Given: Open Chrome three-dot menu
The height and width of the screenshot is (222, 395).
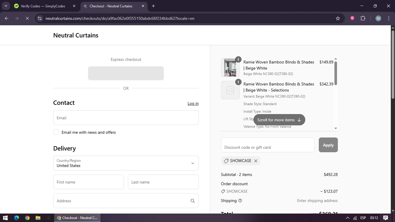Looking at the screenshot, I should click(x=389, y=18).
